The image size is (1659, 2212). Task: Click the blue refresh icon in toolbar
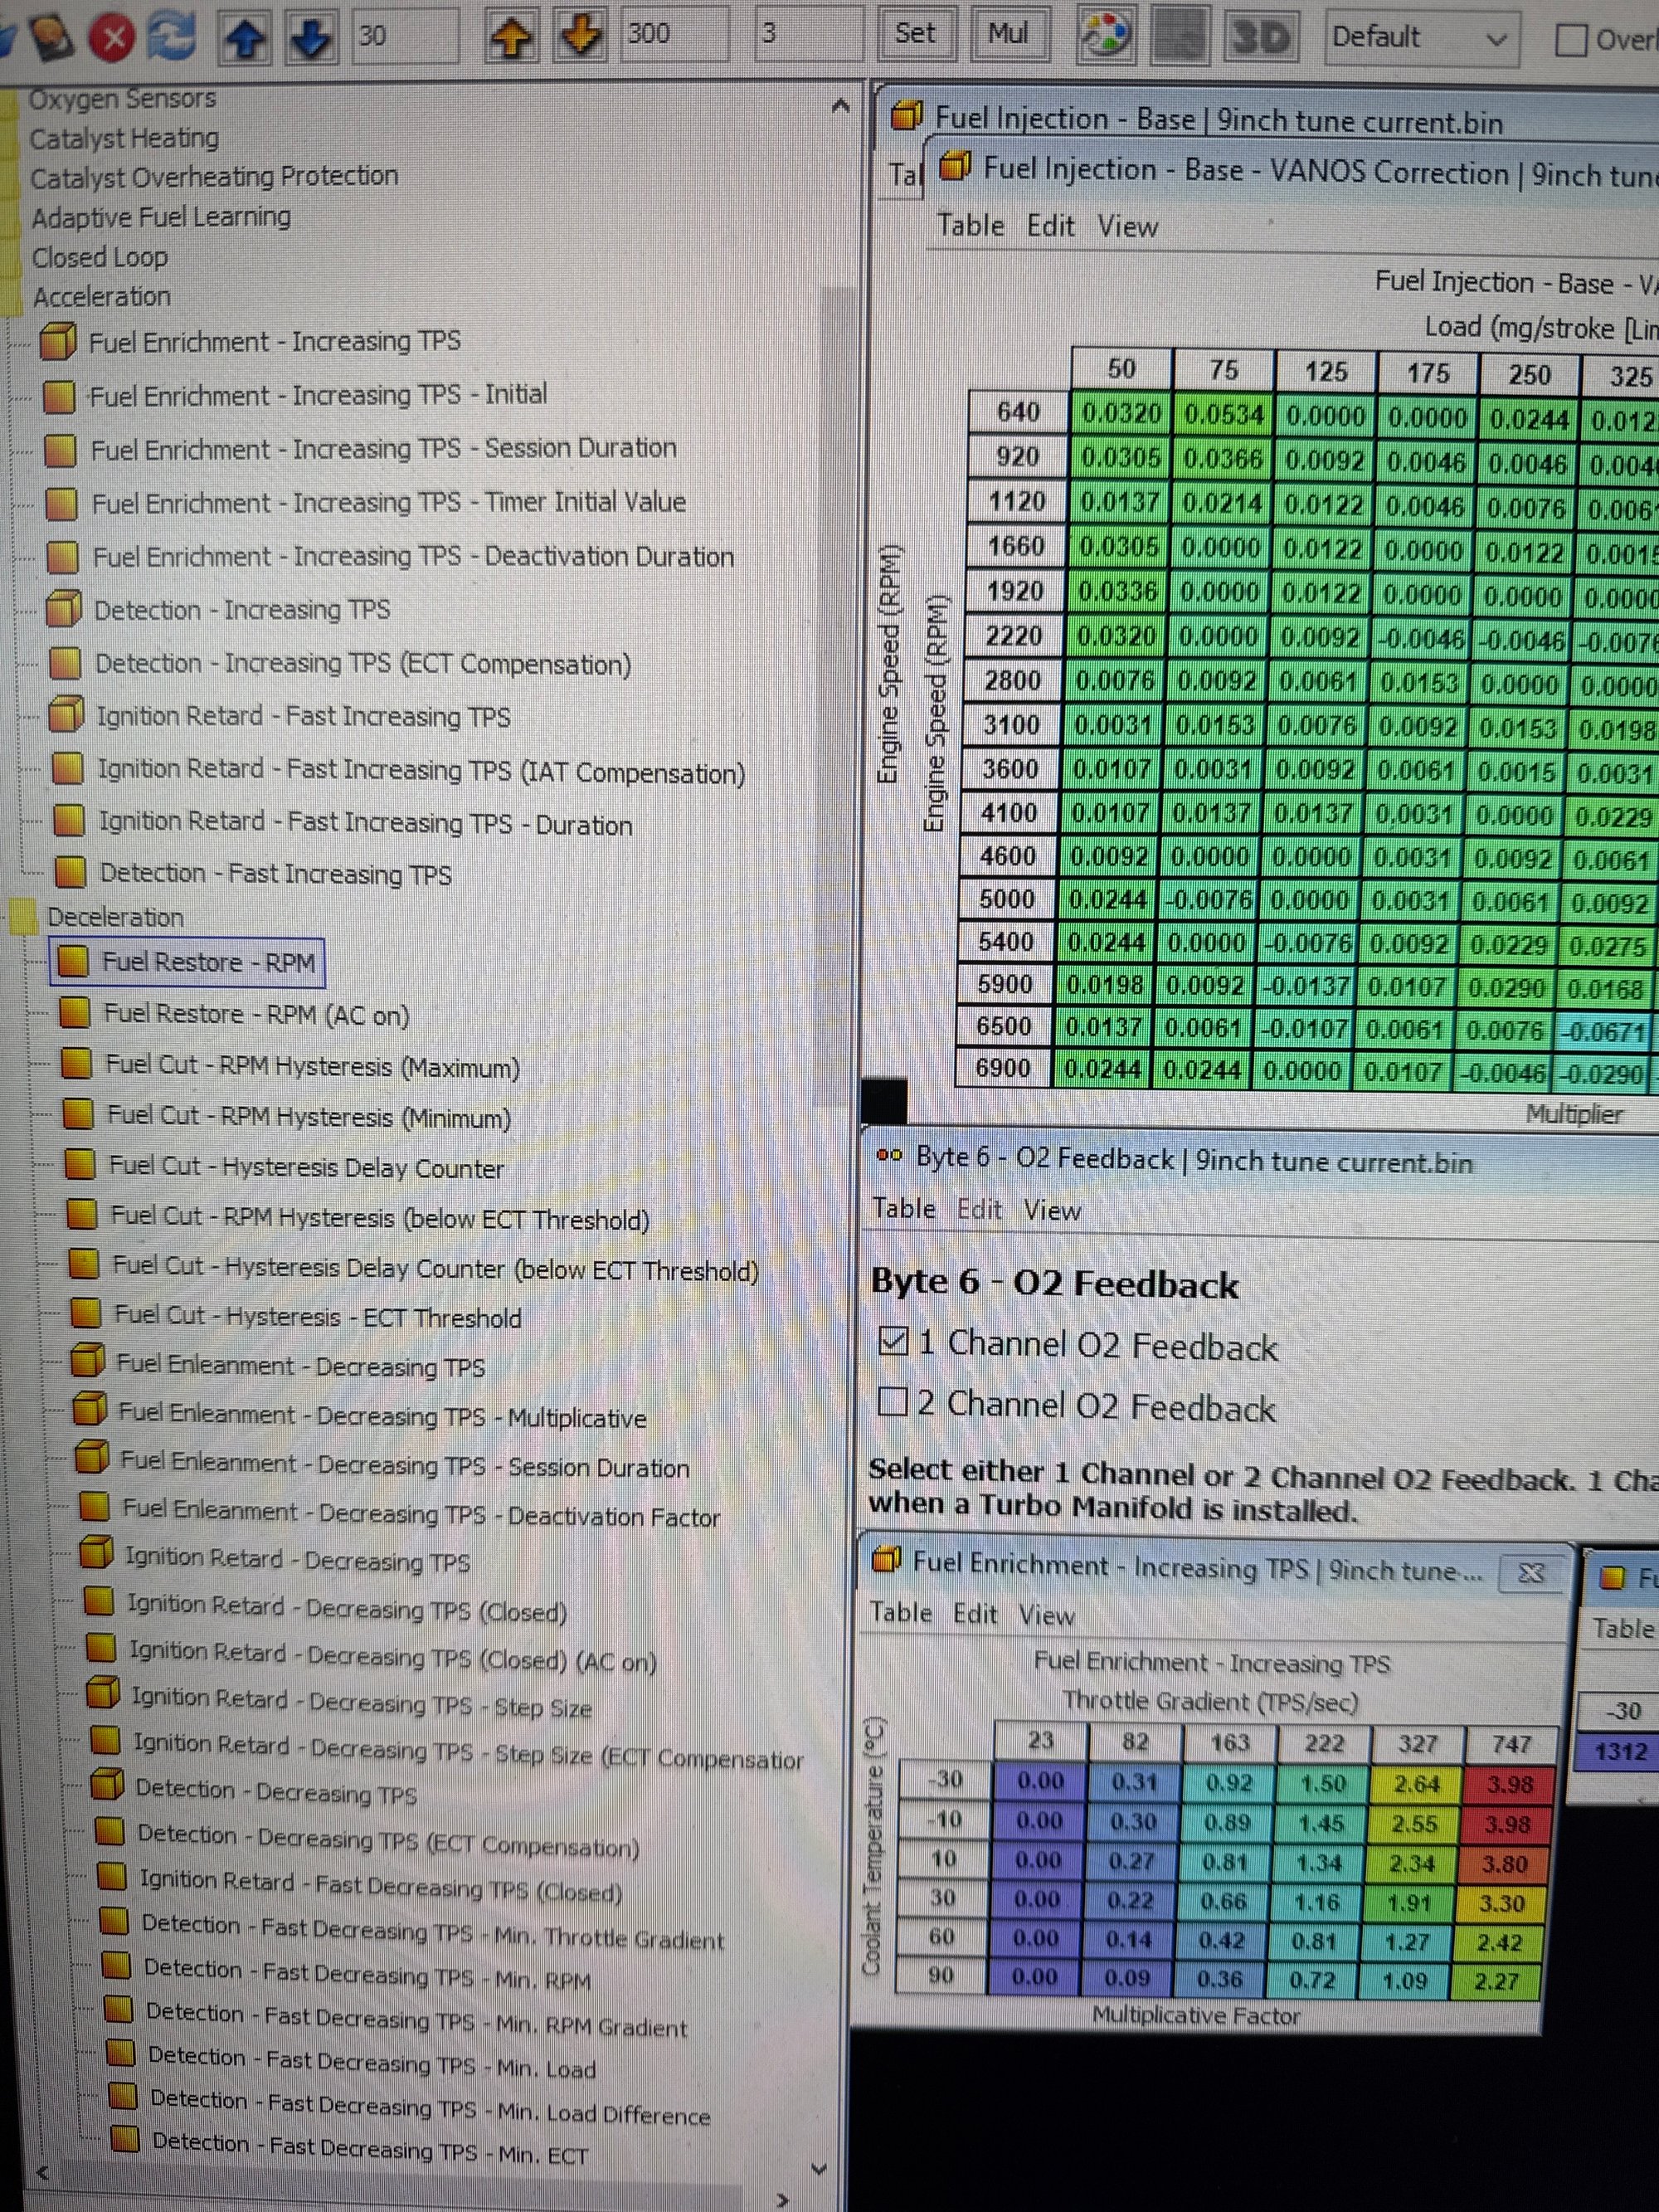pos(172,36)
